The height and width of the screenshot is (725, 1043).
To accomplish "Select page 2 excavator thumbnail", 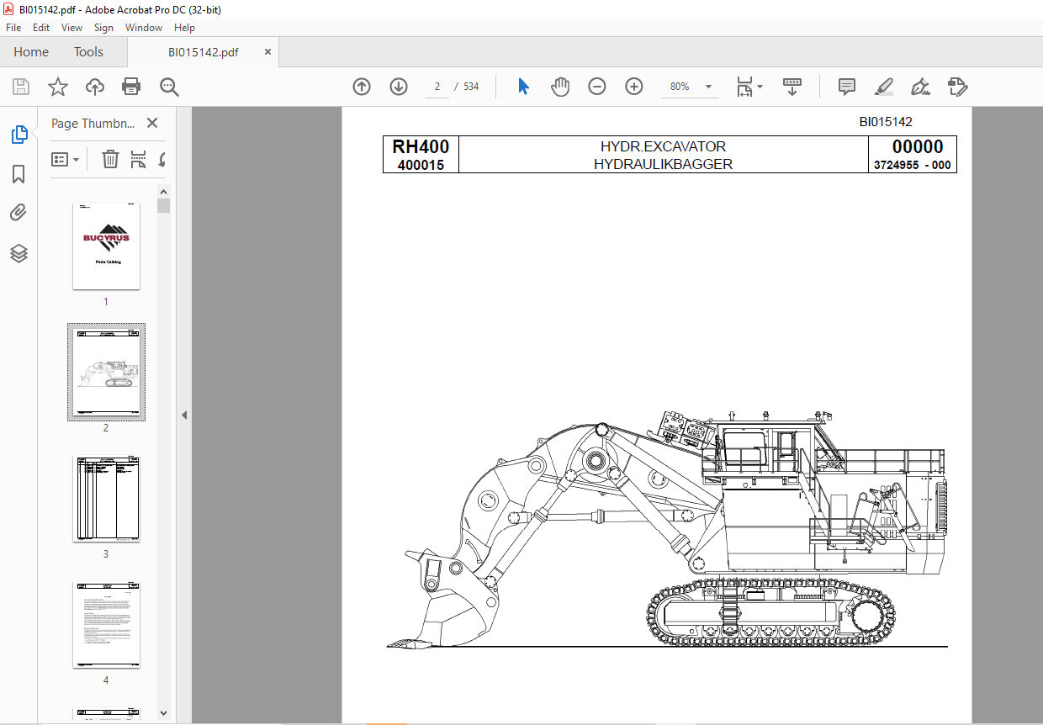I will [106, 372].
